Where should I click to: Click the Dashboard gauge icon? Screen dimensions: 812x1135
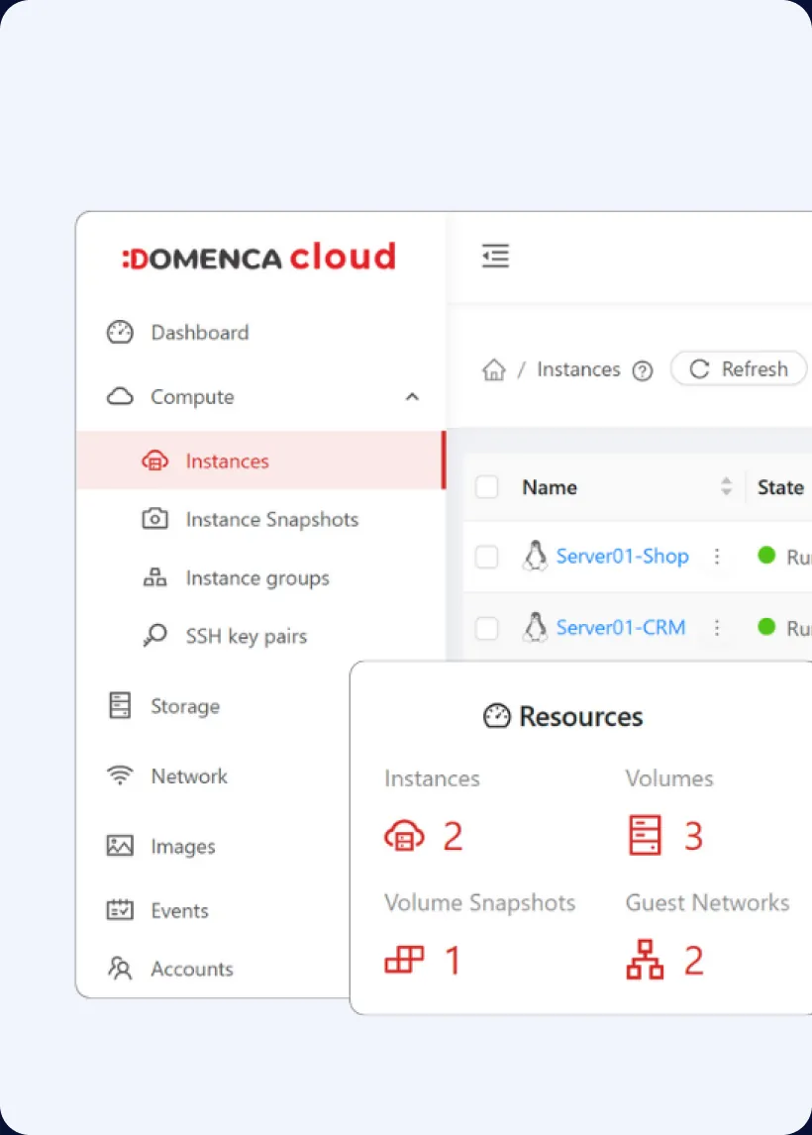pyautogui.click(x=120, y=332)
